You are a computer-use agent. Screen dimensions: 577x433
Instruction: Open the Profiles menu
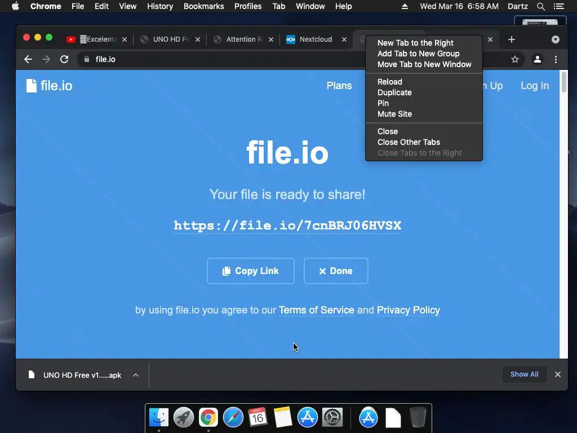pyautogui.click(x=248, y=6)
